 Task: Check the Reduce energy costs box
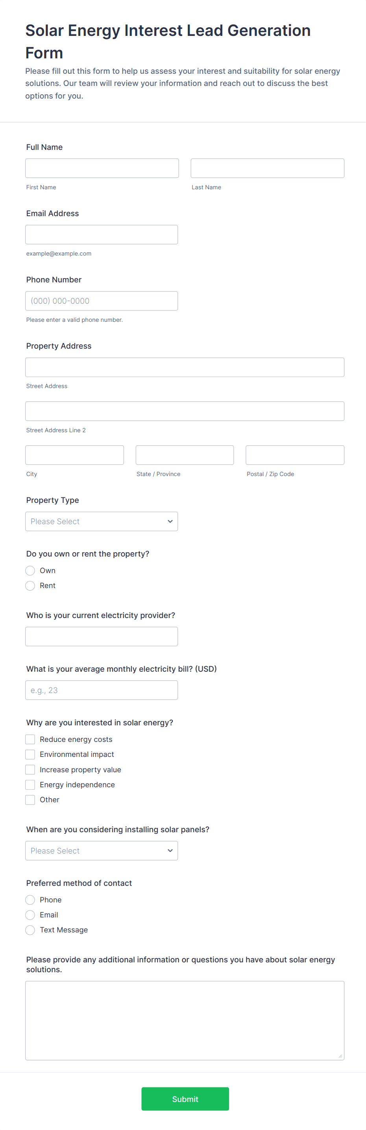[30, 739]
